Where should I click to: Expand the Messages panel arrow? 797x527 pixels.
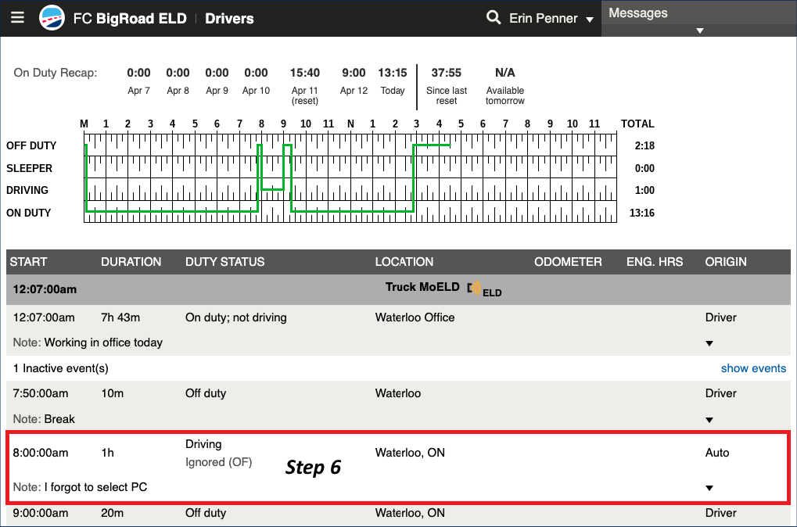700,30
